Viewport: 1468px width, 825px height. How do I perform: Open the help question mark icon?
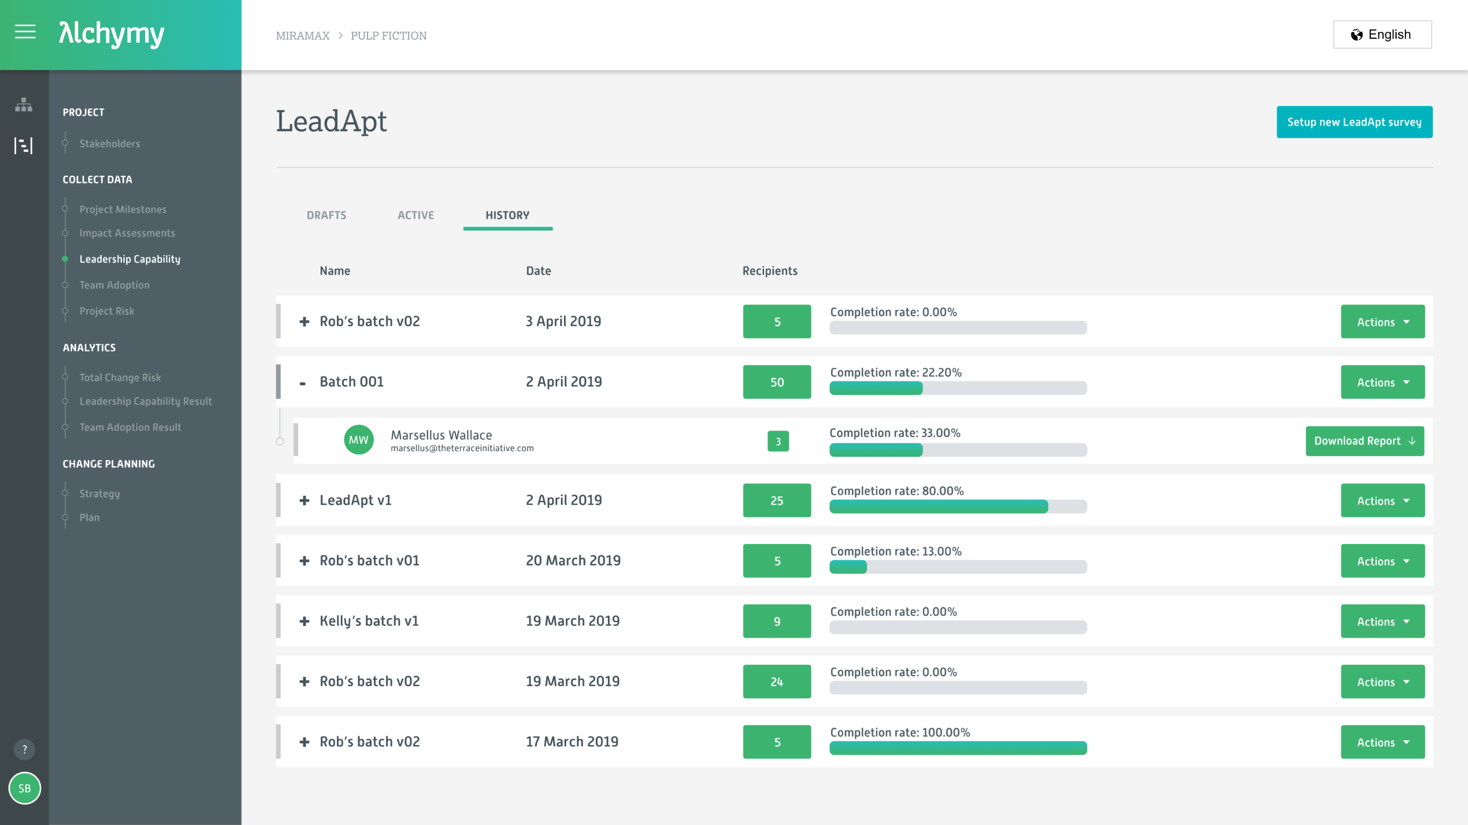click(24, 750)
